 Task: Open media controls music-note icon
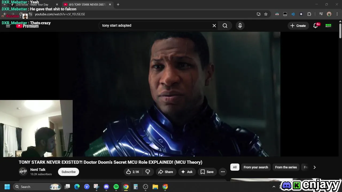[321, 14]
